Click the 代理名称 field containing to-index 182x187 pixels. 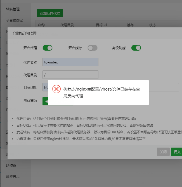point(70,62)
